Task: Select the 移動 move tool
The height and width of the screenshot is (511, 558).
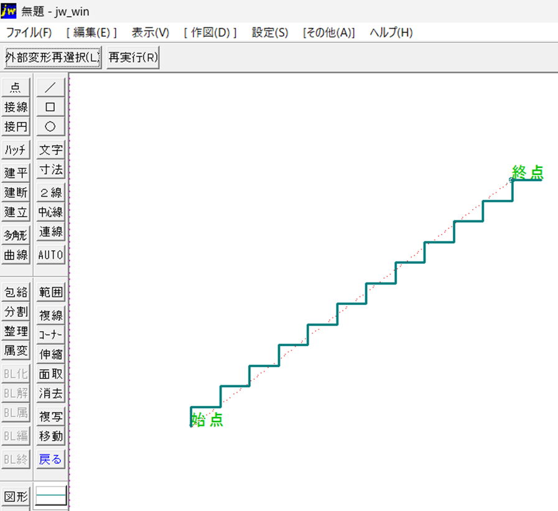Action: [x=50, y=436]
